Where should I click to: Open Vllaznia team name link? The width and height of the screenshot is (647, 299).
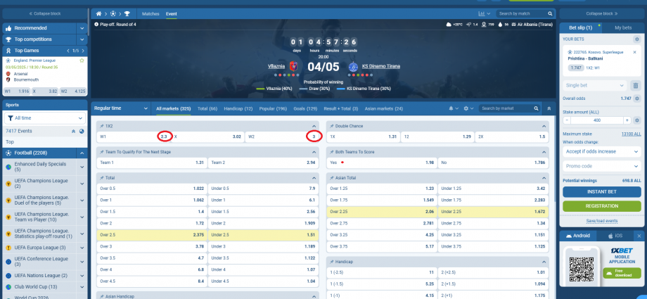point(276,66)
